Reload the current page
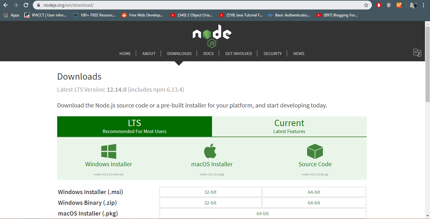 tap(26, 5)
